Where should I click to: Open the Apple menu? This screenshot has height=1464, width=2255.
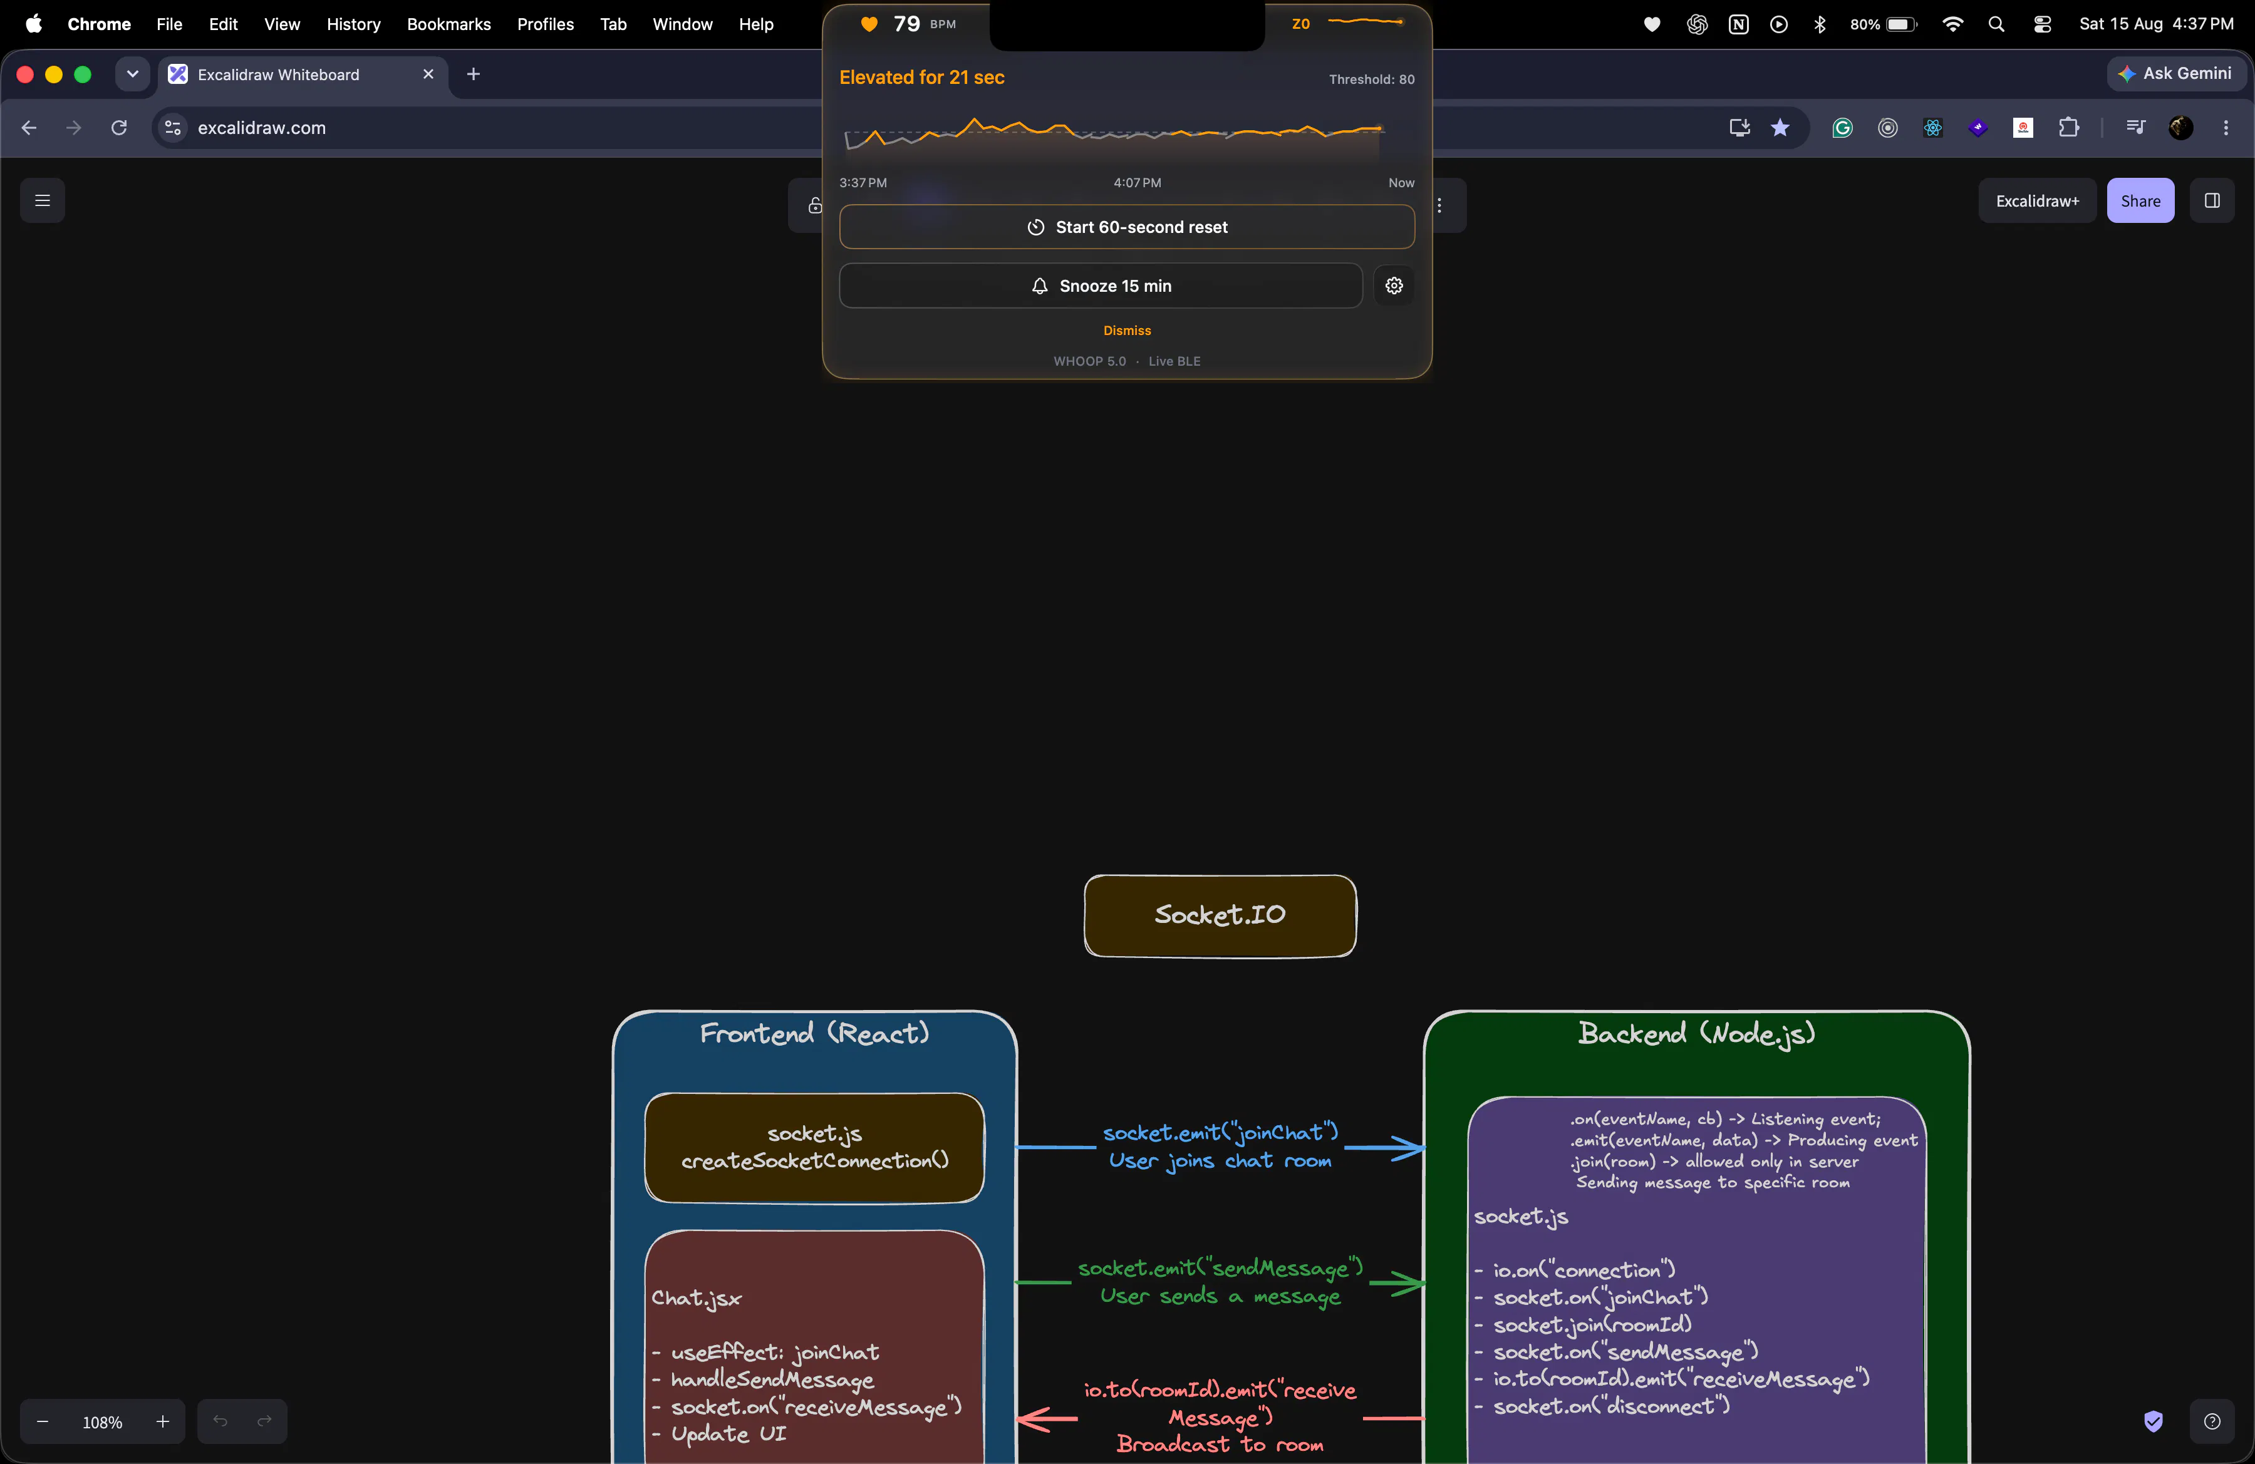point(33,24)
